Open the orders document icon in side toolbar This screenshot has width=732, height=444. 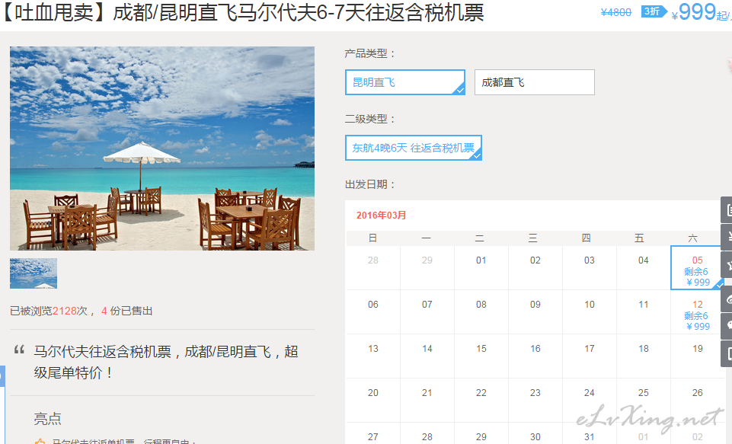click(x=727, y=210)
